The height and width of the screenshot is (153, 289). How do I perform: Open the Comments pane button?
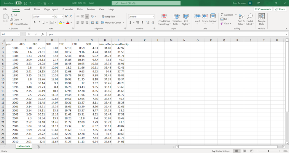pos(263,9)
